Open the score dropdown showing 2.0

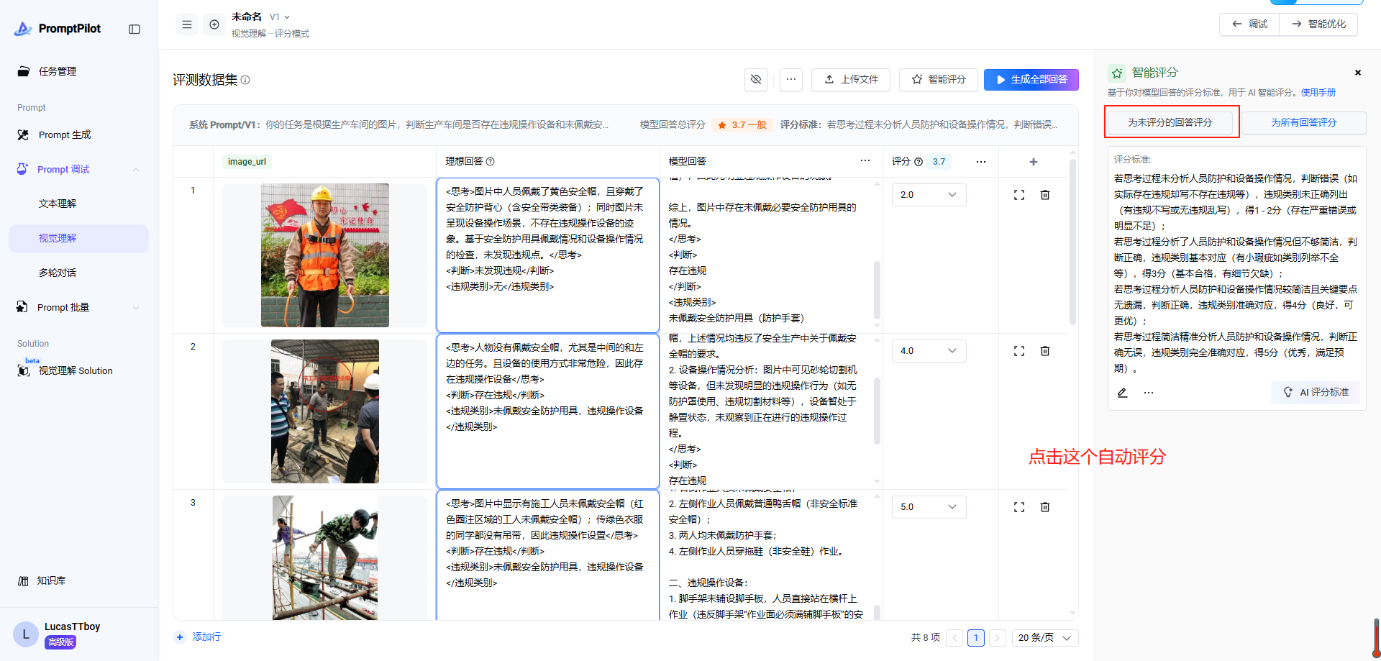coord(929,195)
